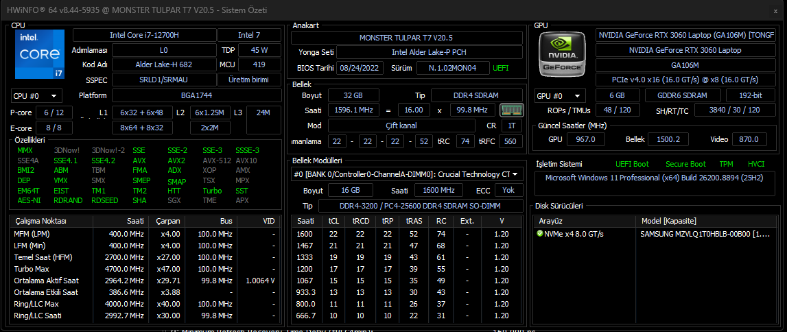Viewport: 787px width, 332px height.
Task: Click the tRAS column header
Action: click(x=413, y=221)
